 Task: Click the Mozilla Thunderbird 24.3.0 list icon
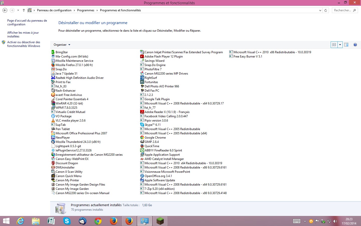point(53,142)
